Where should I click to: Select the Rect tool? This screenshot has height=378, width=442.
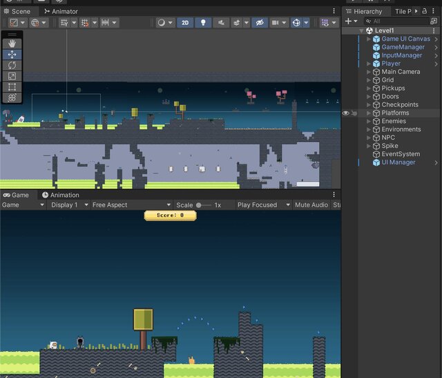click(x=12, y=87)
